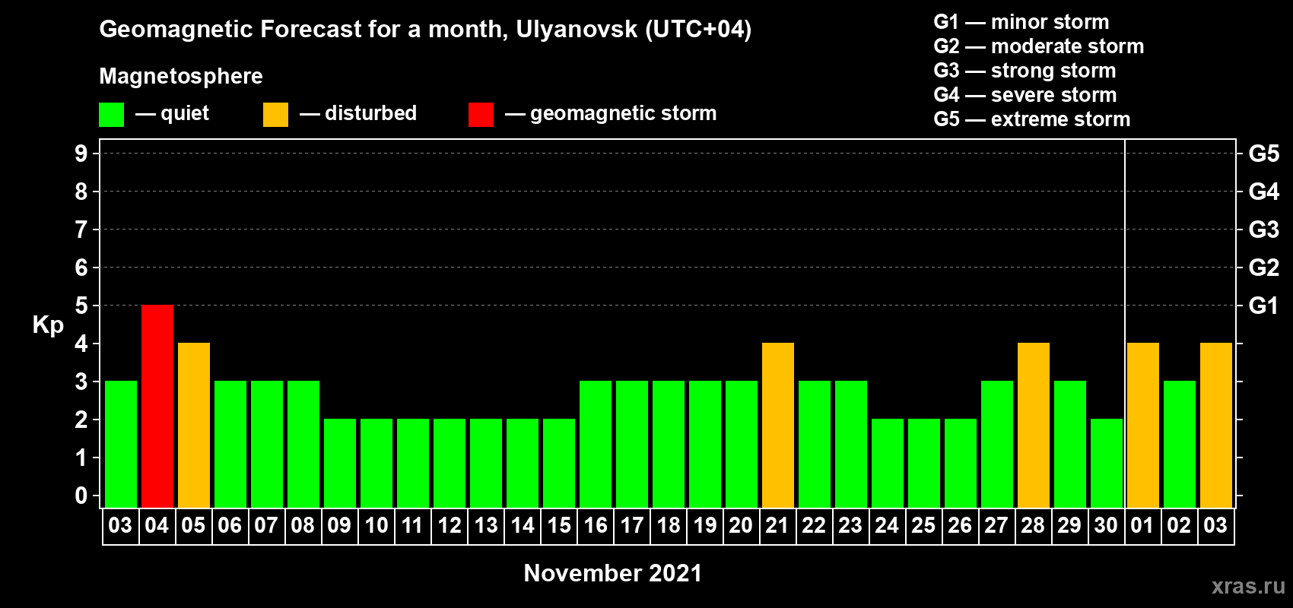
Task: Click the orange disturbed legend swatch
Action: click(275, 115)
